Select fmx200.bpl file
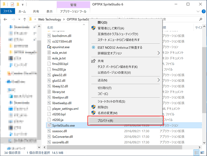 click(x=60, y=64)
